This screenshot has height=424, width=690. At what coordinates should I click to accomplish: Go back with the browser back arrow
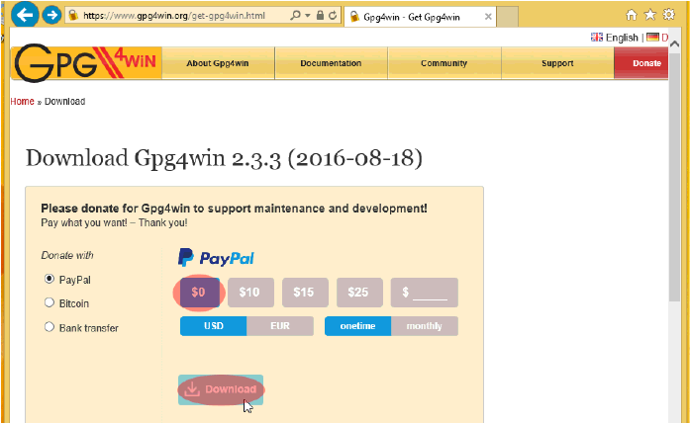[x=24, y=15]
